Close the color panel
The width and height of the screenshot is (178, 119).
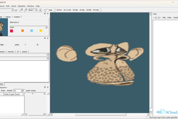pos(48,14)
